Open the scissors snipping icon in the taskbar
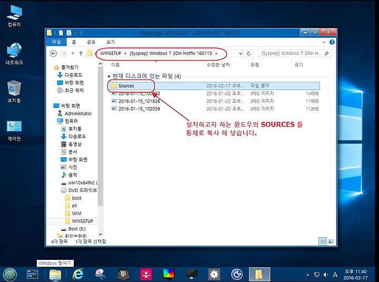This screenshot has height=282, width=379. (x=101, y=275)
